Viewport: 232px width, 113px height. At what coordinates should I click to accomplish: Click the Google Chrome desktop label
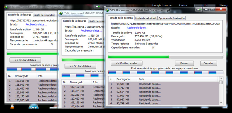pyautogui.click(x=162, y=5)
